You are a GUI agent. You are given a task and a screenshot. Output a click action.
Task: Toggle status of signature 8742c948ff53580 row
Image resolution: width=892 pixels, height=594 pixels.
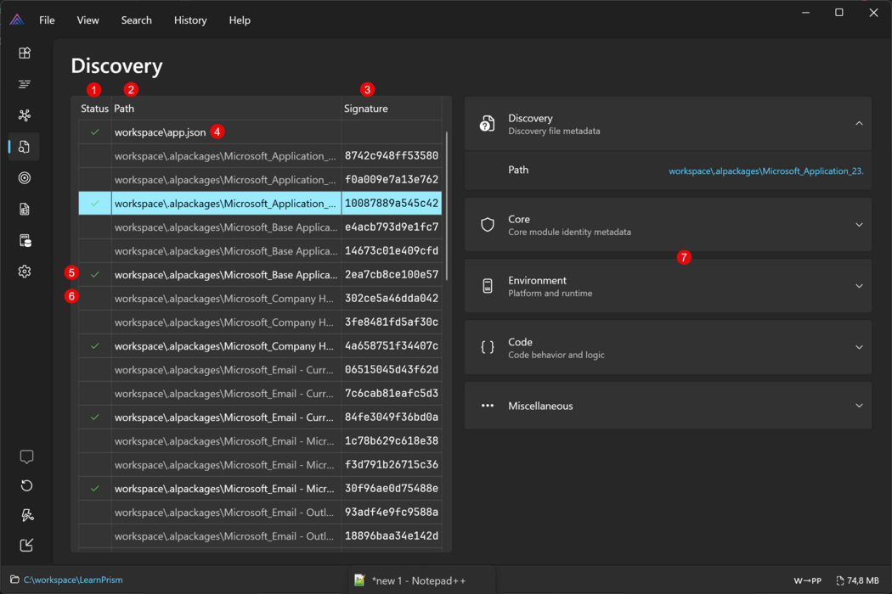pos(95,156)
